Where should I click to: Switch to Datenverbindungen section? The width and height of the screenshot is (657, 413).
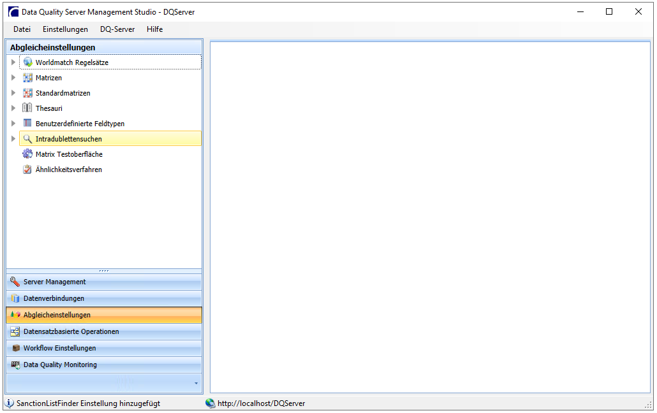pyautogui.click(x=104, y=298)
